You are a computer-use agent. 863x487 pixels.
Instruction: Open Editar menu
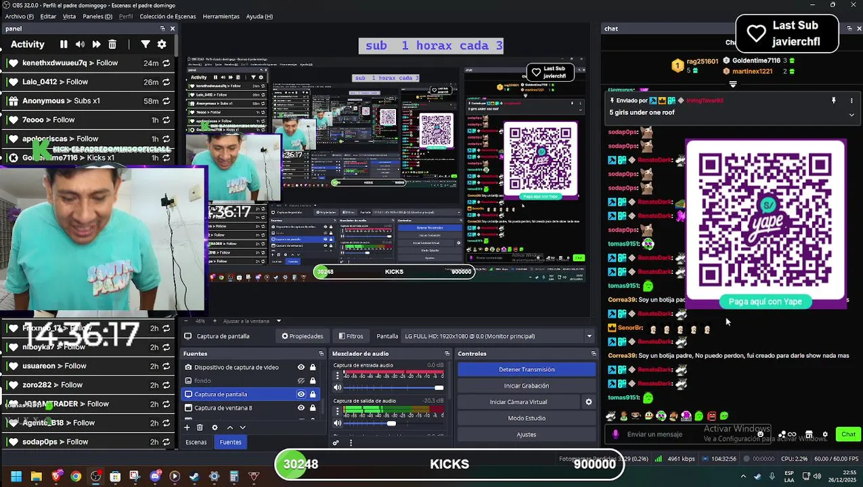pyautogui.click(x=48, y=16)
